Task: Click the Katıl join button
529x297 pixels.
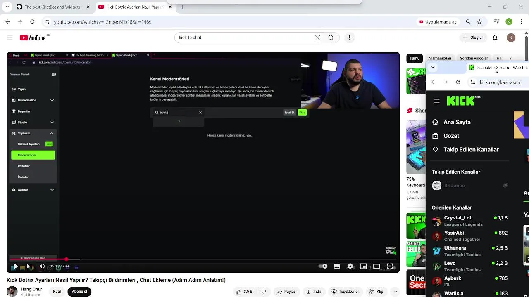Action: point(57,292)
